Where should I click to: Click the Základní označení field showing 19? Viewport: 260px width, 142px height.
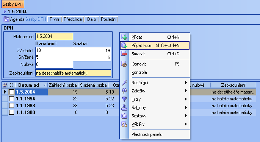point(54,50)
